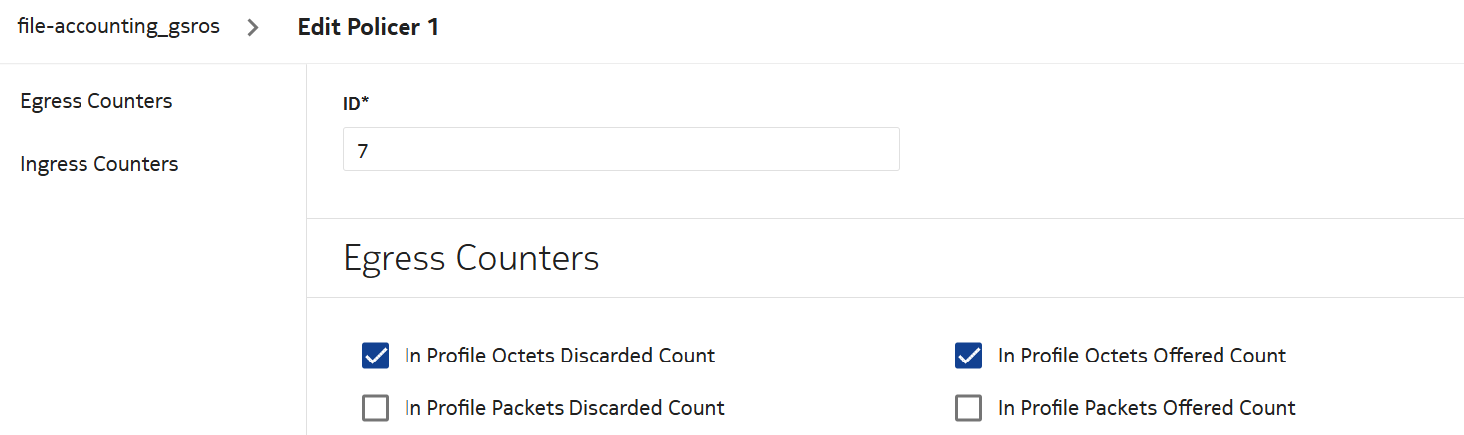1464x435 pixels.
Task: Enable the In Profile Packets Discarded Count checkbox
Action: click(375, 408)
